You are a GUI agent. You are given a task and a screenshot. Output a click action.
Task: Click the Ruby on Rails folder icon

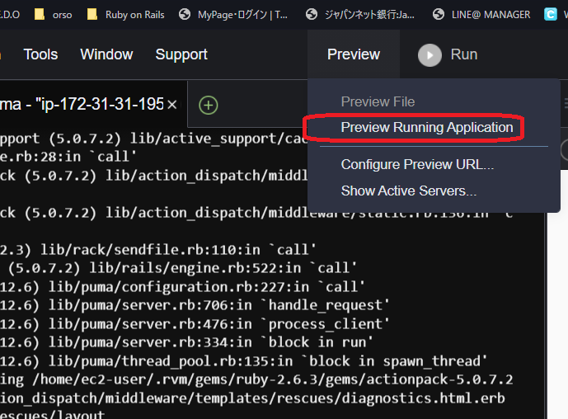(x=92, y=14)
